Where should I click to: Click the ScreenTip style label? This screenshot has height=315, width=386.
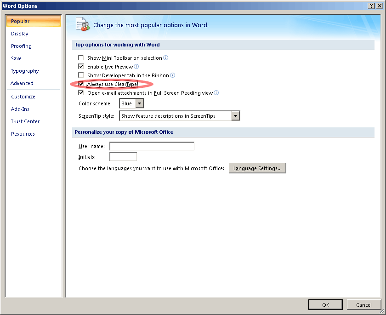[96, 116]
